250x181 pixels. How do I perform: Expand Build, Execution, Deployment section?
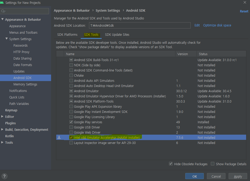(2, 129)
